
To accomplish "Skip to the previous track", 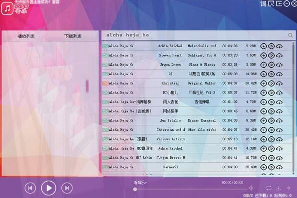I will click(x=30, y=188).
